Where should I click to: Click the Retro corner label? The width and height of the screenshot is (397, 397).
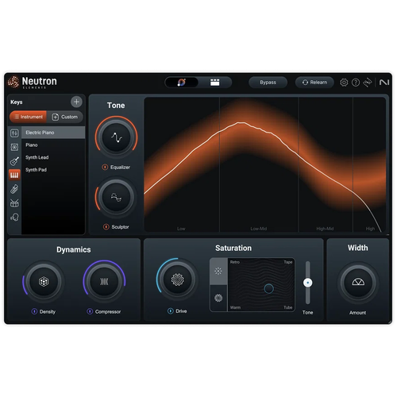[235, 262]
